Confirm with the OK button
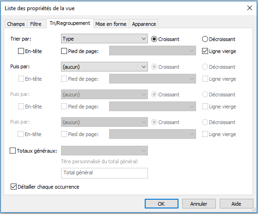The width and height of the screenshot is (258, 214). [161, 204]
